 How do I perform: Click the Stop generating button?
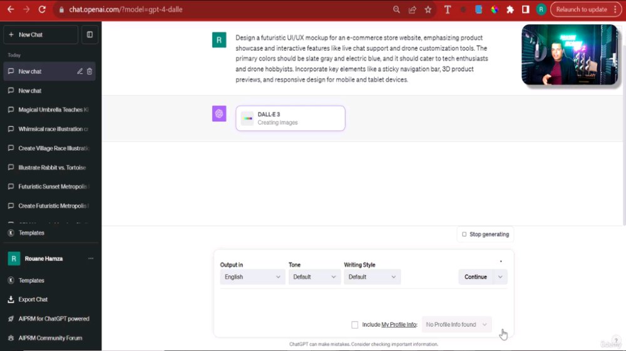click(486, 234)
